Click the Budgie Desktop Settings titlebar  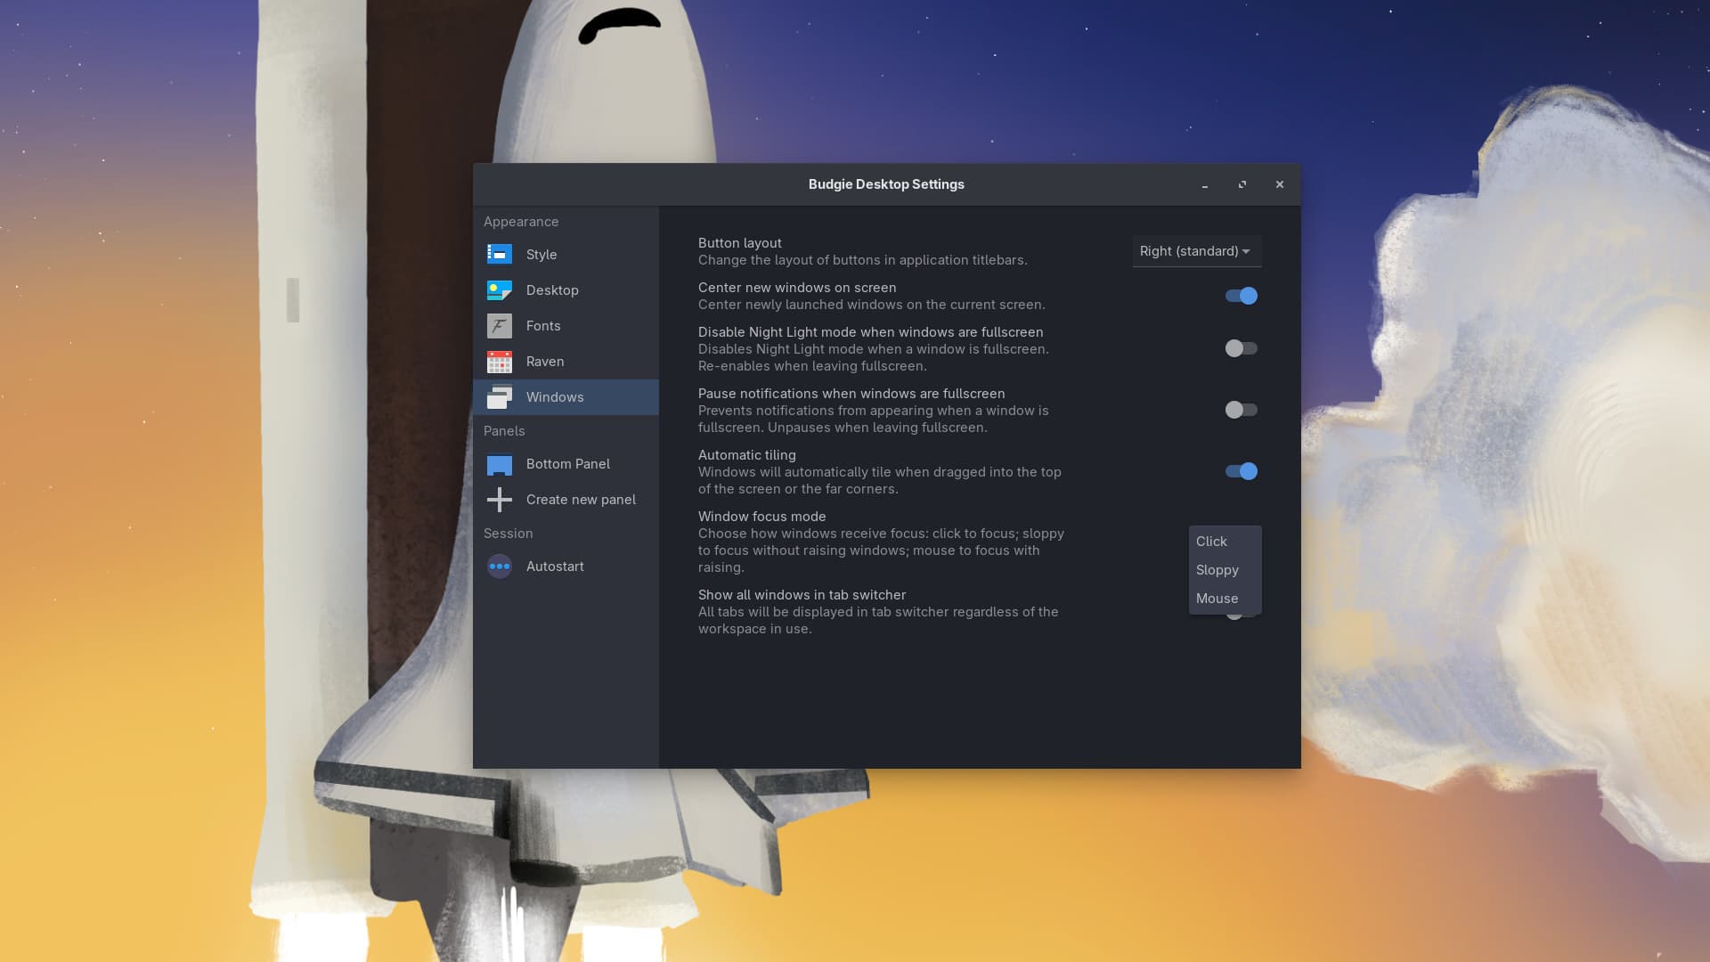885,184
